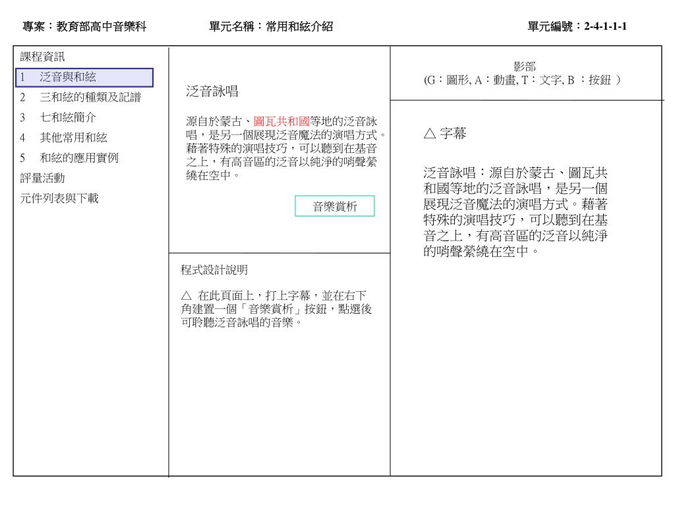The width and height of the screenshot is (675, 506).
Task: Open 評量活動 in the sidebar
Action: click(42, 178)
